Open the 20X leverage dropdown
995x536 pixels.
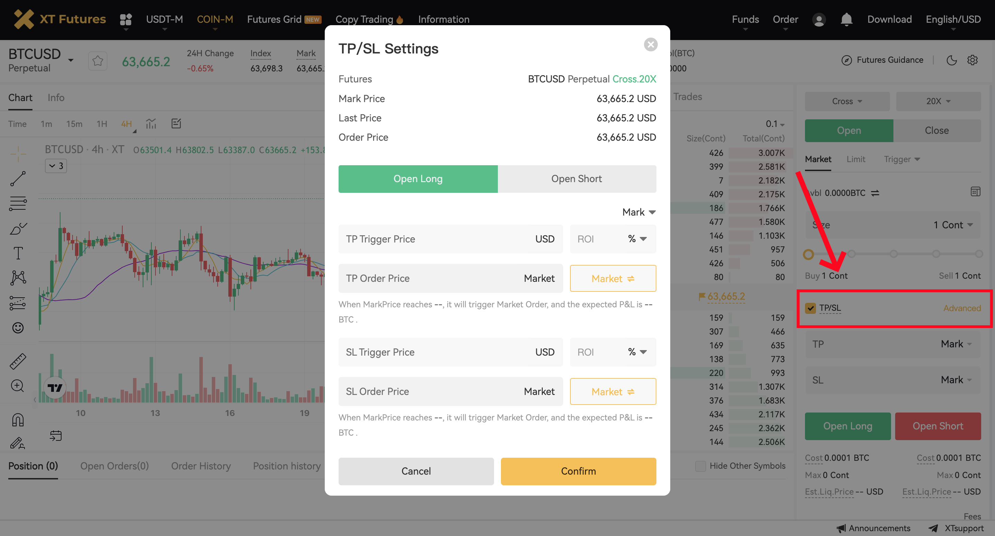point(938,101)
